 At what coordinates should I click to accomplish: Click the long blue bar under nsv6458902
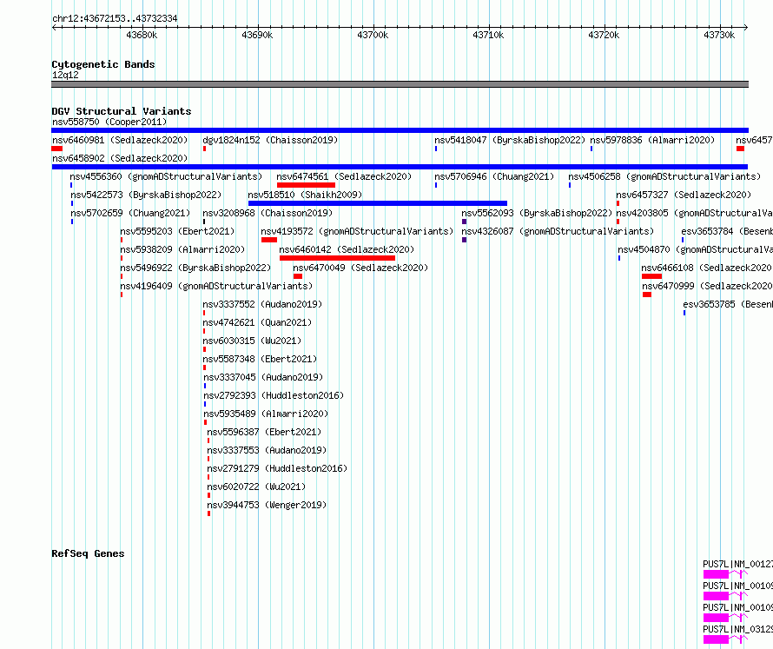(400, 167)
